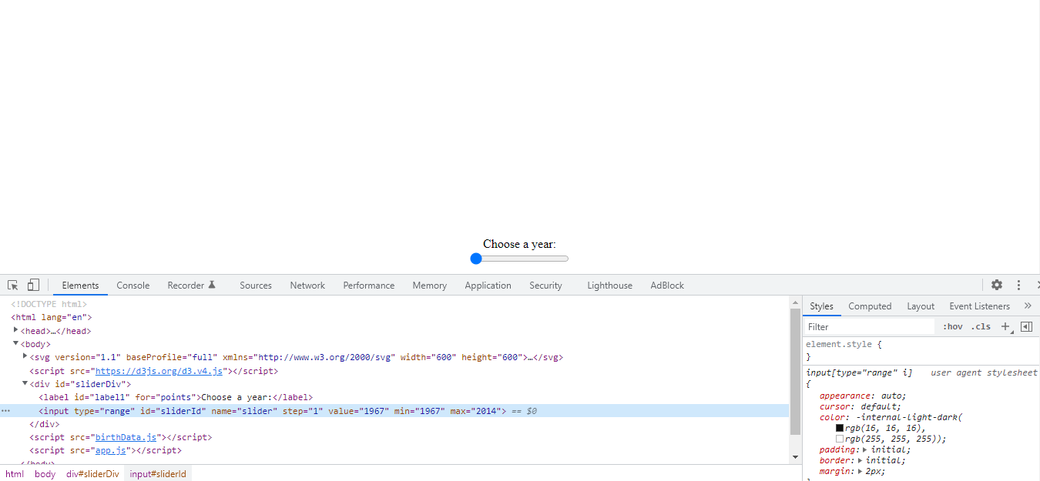This screenshot has width=1040, height=481.
Task: Click the "Choose a year:" page label
Action: click(519, 244)
